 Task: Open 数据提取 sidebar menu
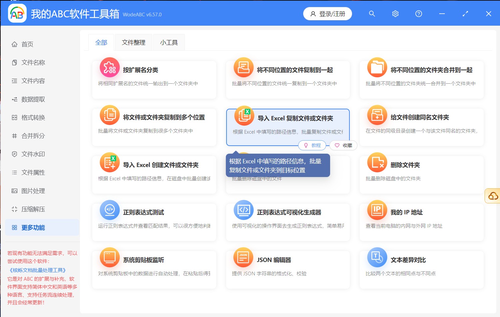coord(42,99)
